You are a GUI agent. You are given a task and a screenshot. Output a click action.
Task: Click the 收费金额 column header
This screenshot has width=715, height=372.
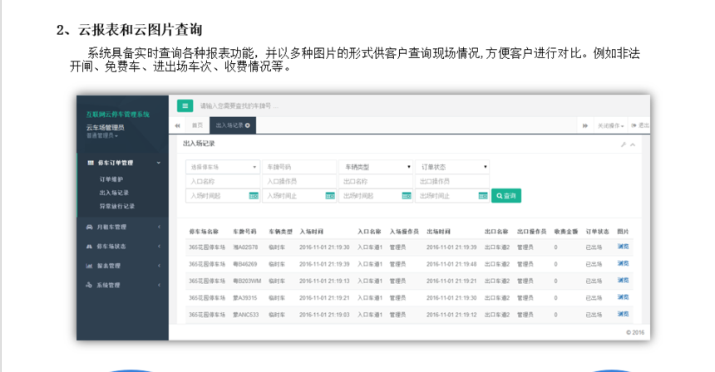(x=566, y=232)
